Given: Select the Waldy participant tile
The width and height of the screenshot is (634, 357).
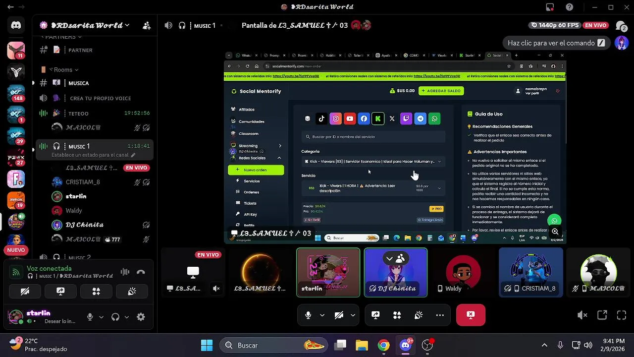Looking at the screenshot, I should click(463, 272).
